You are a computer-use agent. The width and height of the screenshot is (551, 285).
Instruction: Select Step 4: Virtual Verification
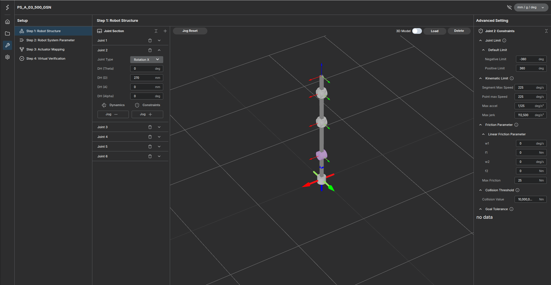[46, 58]
